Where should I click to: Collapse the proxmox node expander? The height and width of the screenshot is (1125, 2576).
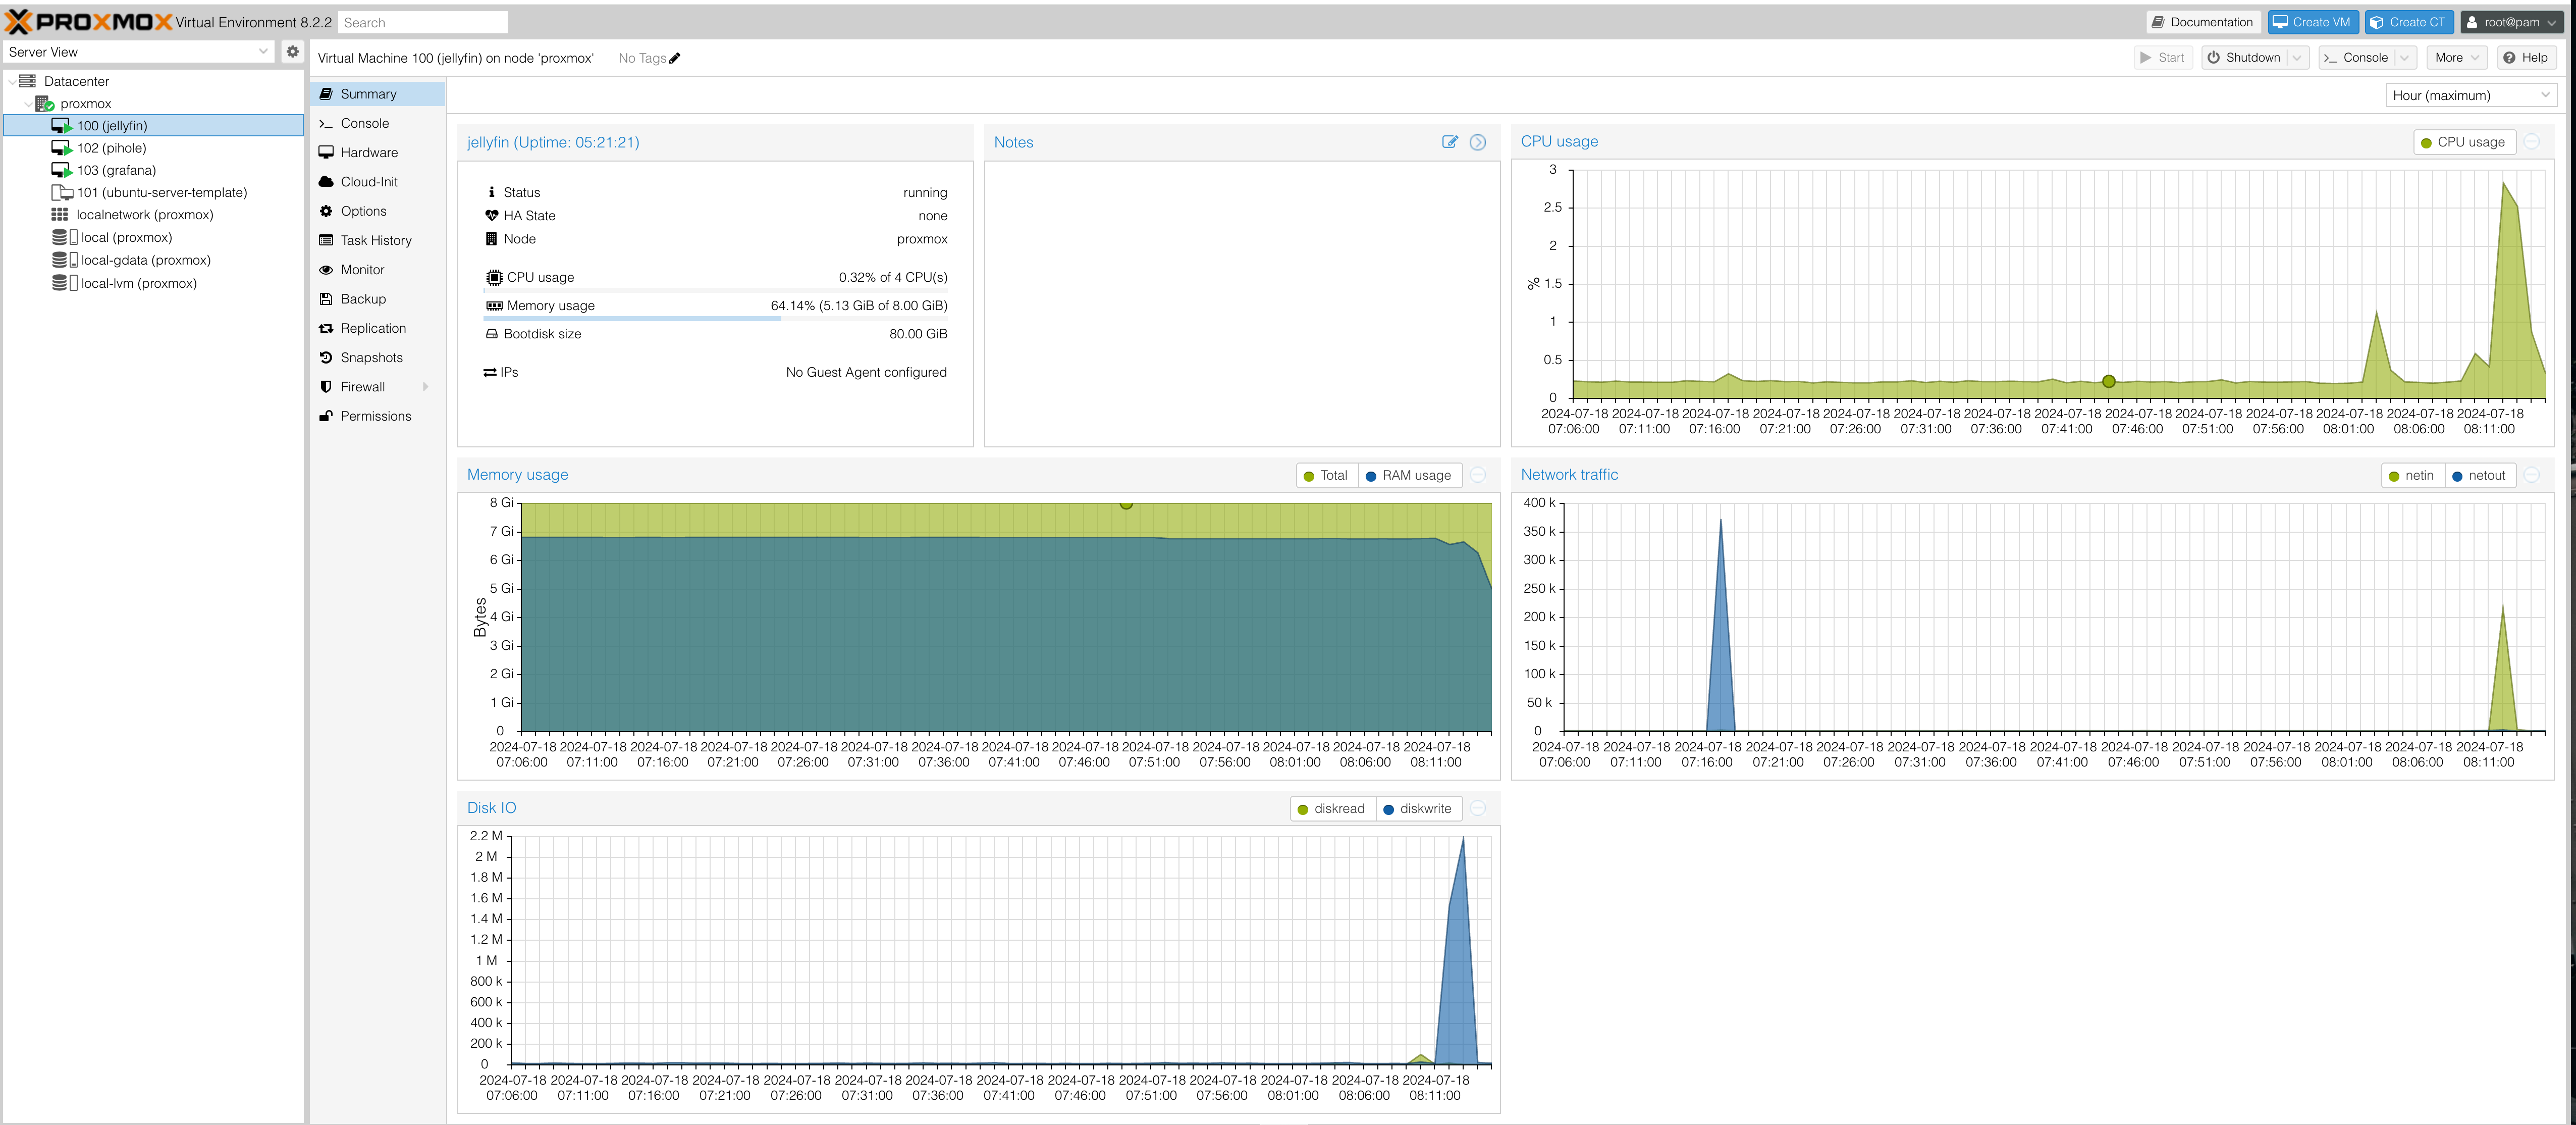(28, 103)
